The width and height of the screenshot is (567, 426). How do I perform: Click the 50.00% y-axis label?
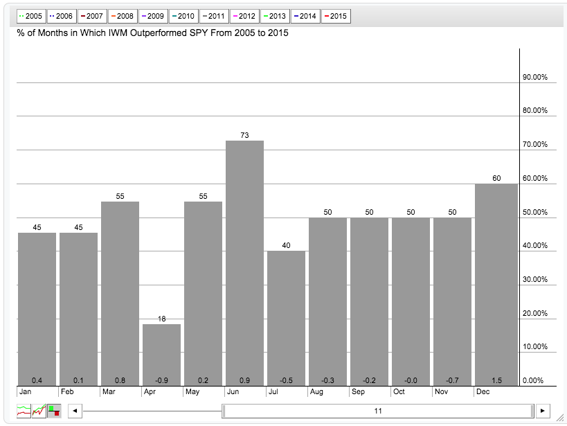click(535, 212)
